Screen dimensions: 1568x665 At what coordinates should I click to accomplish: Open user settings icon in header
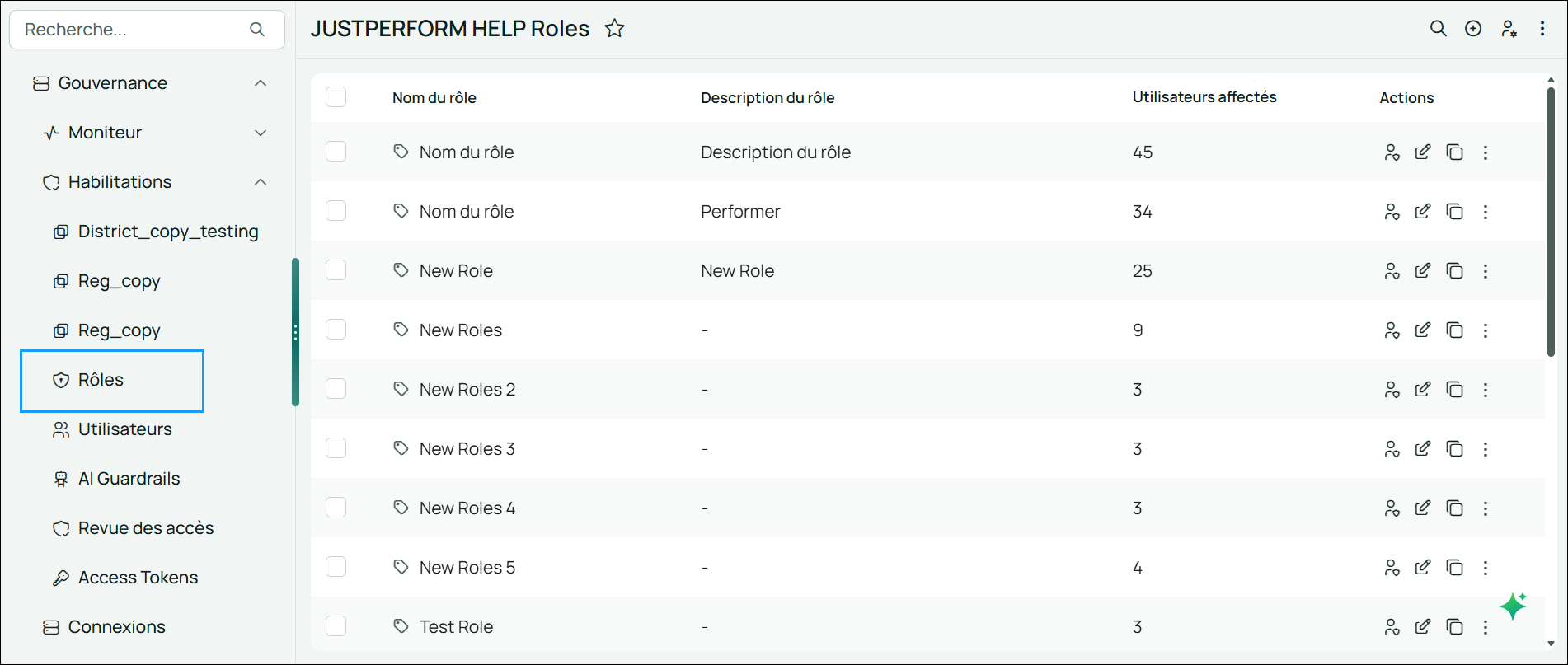coord(1509,29)
